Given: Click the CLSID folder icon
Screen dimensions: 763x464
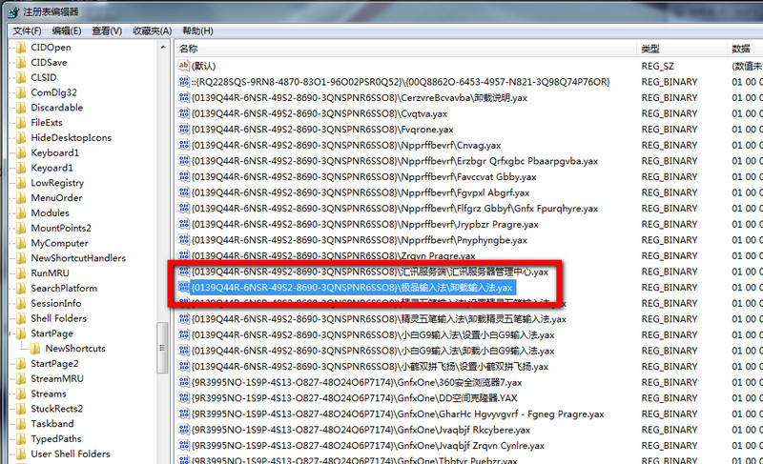Looking at the screenshot, I should tap(21, 77).
